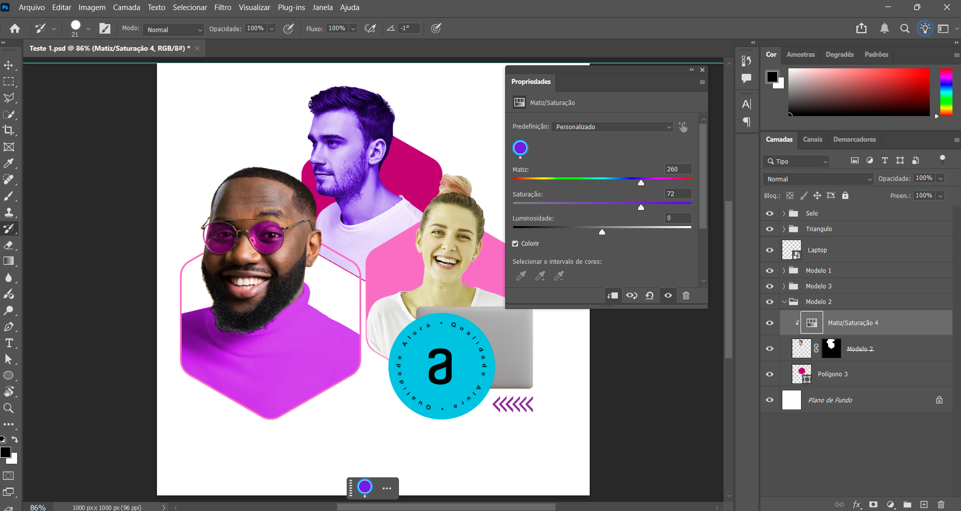This screenshot has width=961, height=511.
Task: Switch to the Canais tab
Action: click(x=812, y=140)
